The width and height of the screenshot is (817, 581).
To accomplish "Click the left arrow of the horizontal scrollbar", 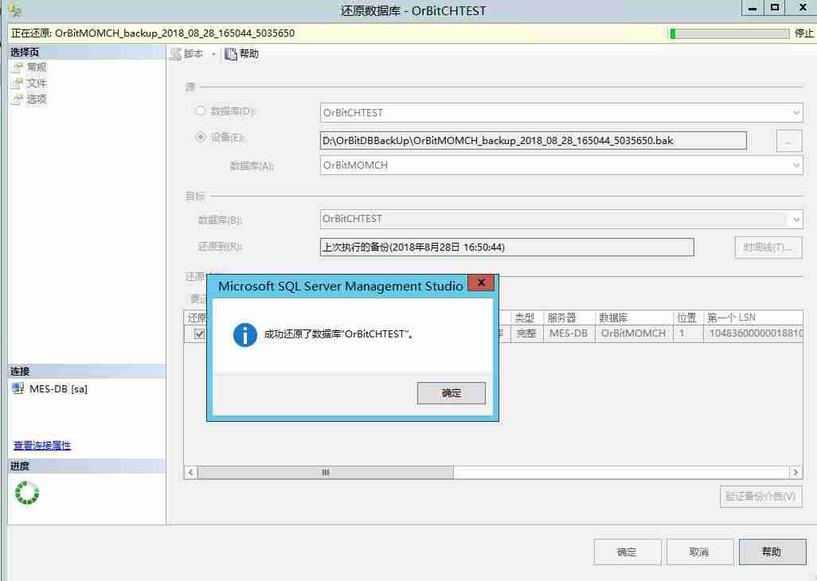I will [190, 472].
